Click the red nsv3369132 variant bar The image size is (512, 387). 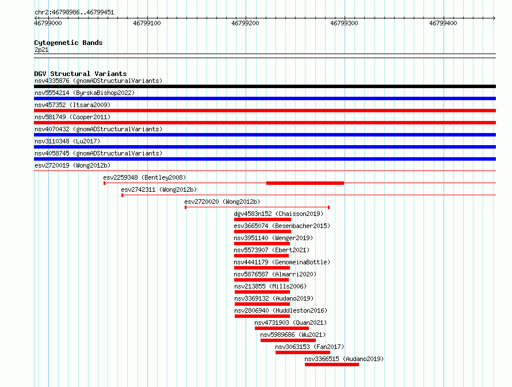pos(262,304)
